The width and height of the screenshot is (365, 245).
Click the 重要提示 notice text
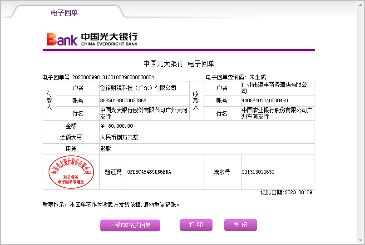(x=111, y=205)
